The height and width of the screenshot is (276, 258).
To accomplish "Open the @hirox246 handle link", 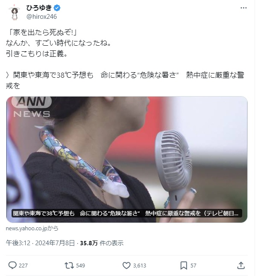I will coord(41,17).
